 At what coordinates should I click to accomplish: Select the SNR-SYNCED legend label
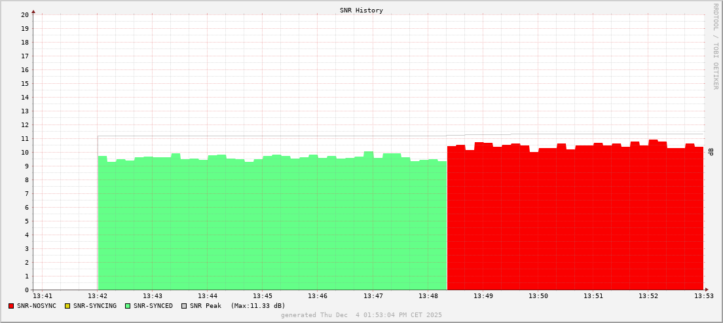153,306
